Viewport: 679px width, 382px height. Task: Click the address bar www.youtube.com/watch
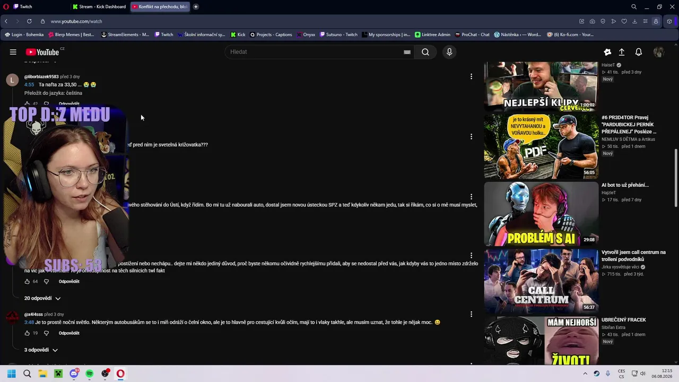point(76,21)
